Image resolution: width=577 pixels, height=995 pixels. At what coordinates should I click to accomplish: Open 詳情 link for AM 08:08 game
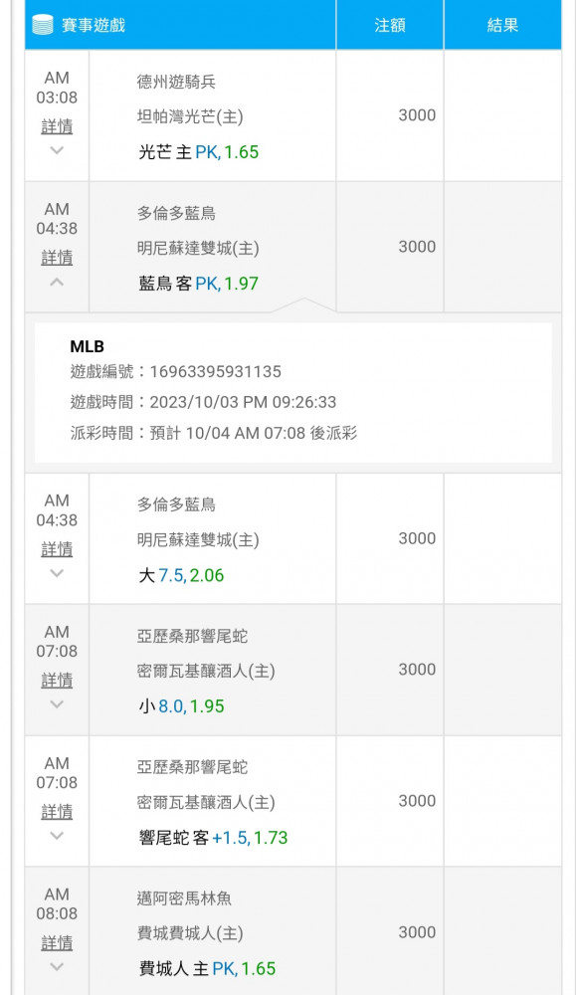click(57, 943)
